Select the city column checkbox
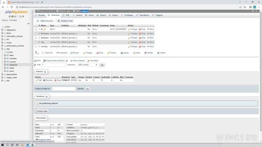The image size is (262, 147). pyautogui.click(x=36, y=42)
